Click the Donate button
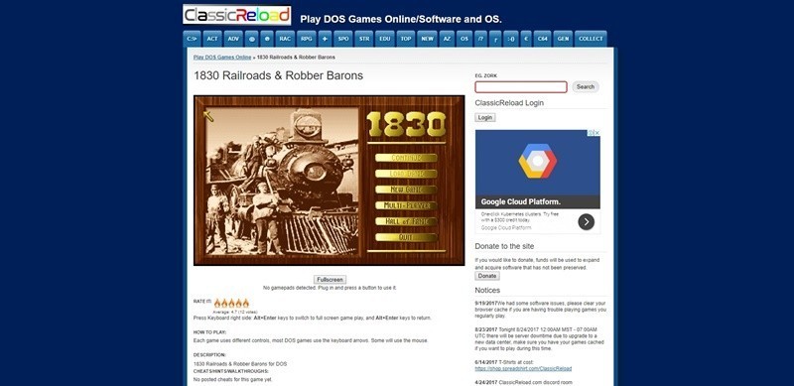This screenshot has height=386, width=794. coord(487,276)
